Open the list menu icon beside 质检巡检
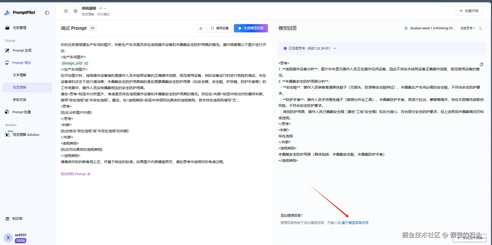492x245 pixels. click(66, 11)
